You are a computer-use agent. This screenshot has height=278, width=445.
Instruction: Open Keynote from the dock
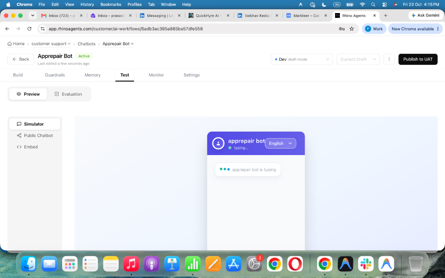click(172, 264)
